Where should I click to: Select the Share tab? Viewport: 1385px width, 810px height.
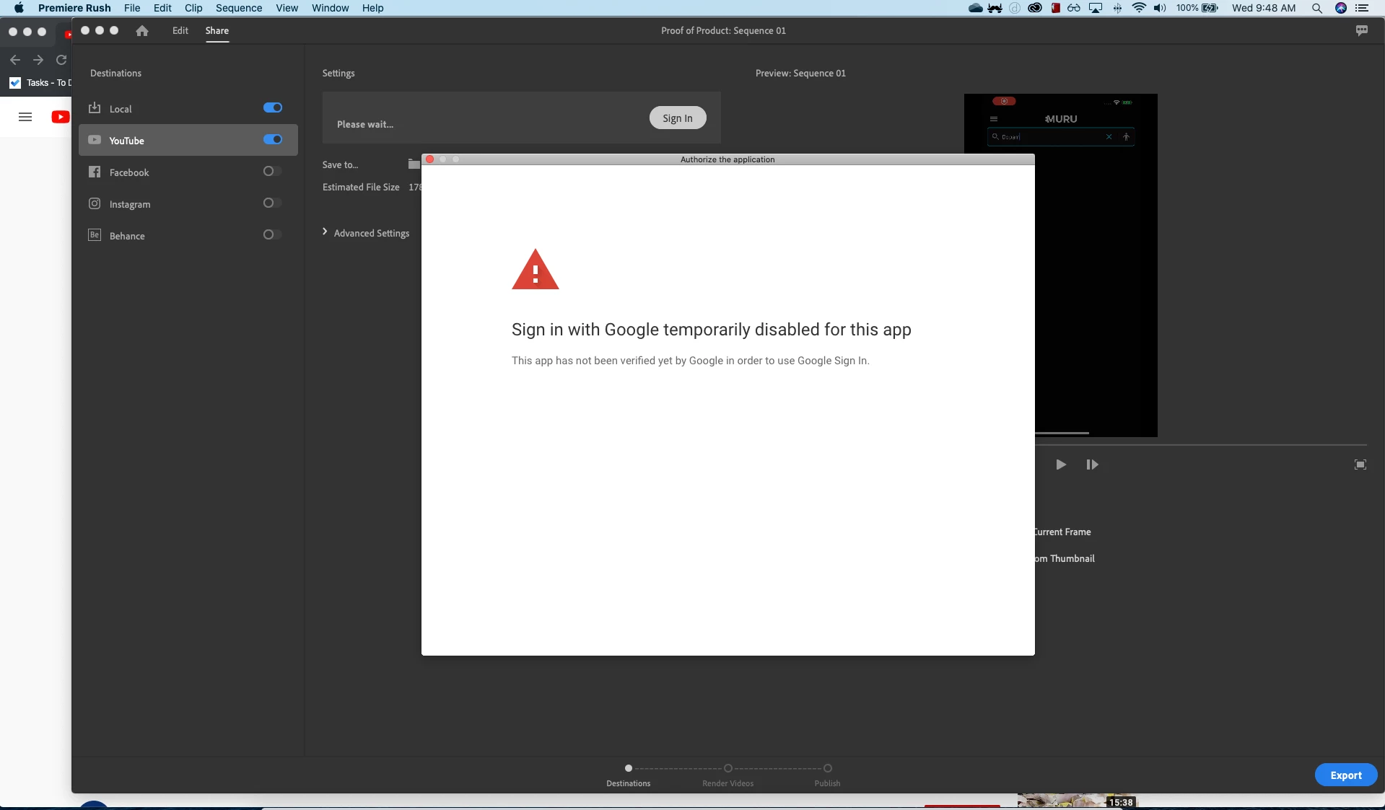tap(217, 30)
